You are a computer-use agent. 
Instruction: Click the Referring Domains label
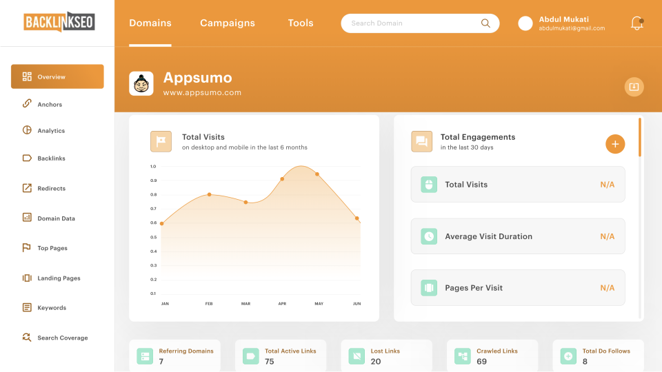click(186, 351)
